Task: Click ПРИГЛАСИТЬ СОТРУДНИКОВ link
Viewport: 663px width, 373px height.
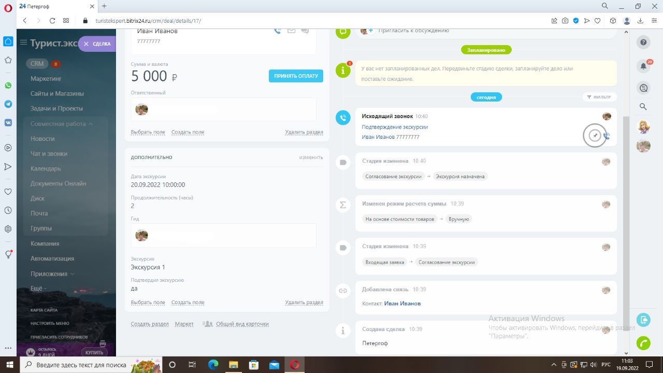Action: pyautogui.click(x=59, y=337)
